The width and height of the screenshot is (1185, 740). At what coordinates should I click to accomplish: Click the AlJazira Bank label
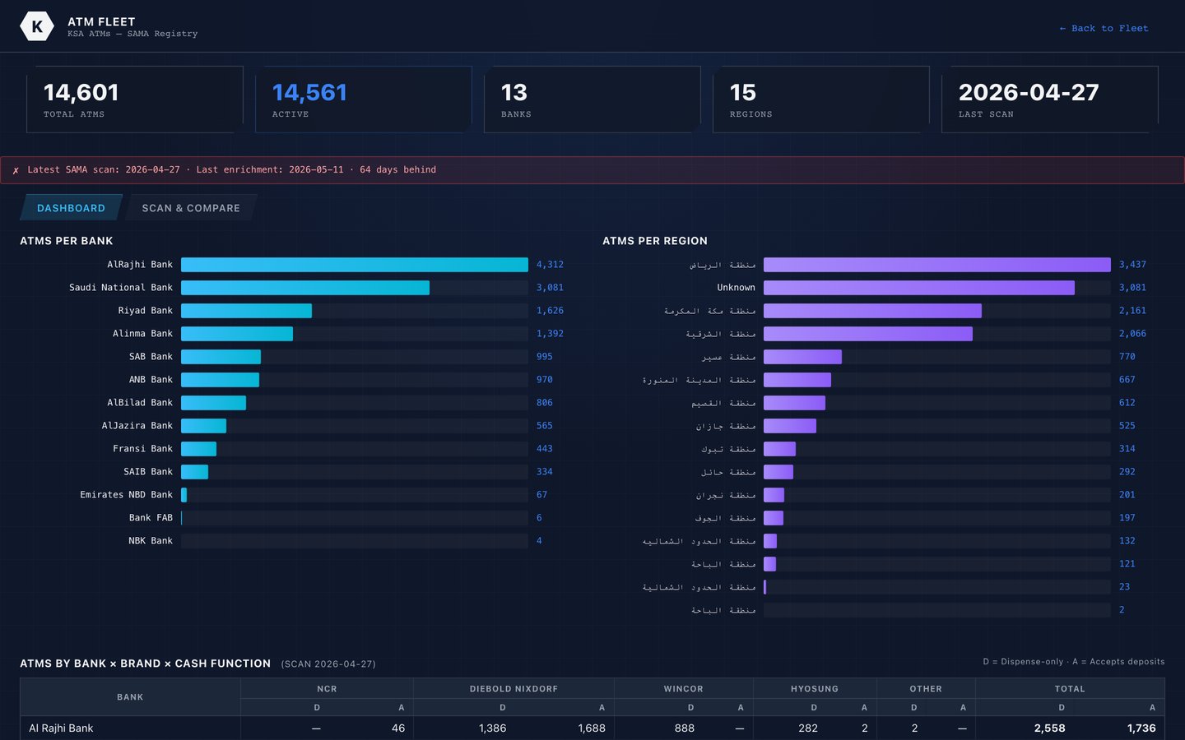pos(137,426)
